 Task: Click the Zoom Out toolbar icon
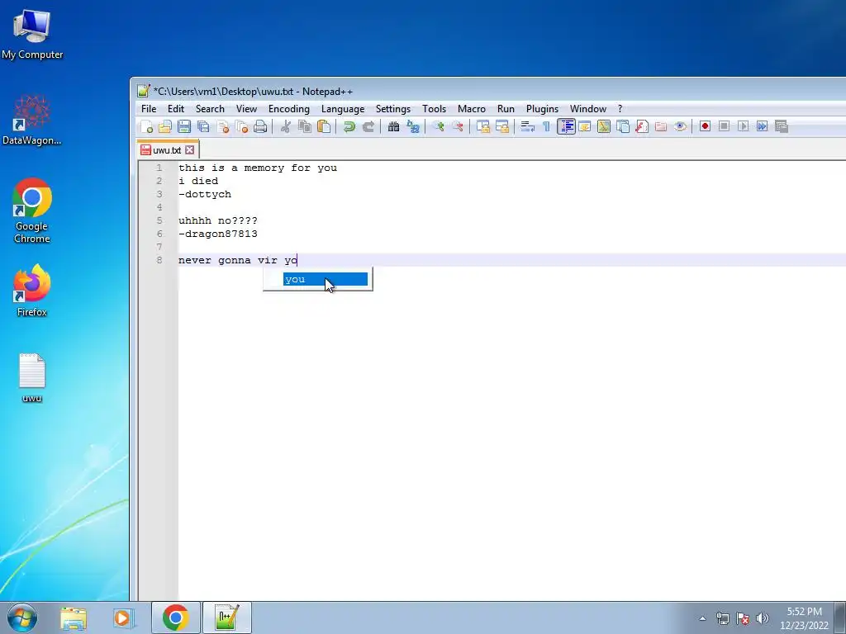coord(458,126)
